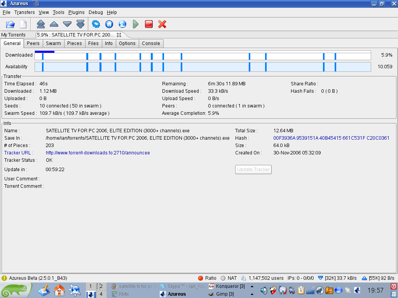398x298 pixels.
Task: Close the SATELLITE TV torrent tab
Action: pyautogui.click(x=119, y=35)
